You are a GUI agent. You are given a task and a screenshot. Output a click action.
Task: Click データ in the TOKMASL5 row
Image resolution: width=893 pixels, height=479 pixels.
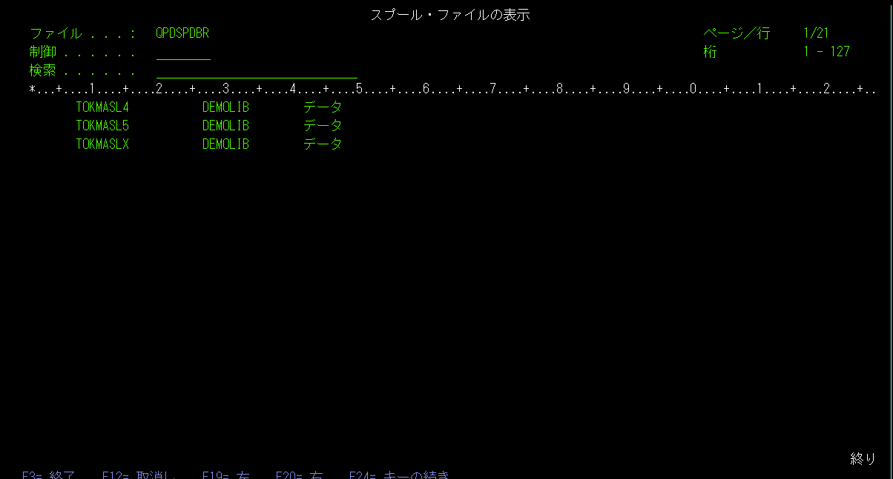[x=323, y=126]
